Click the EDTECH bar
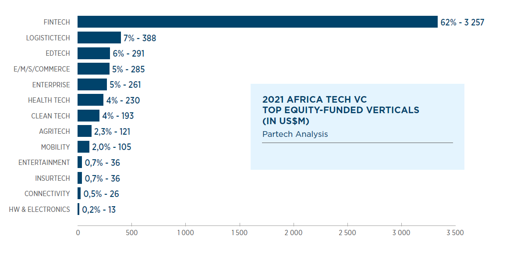 94,53
